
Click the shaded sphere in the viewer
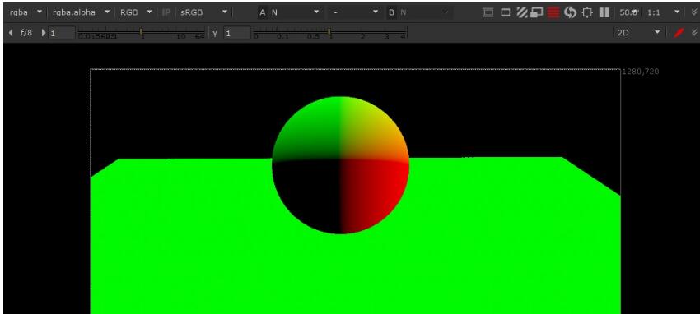click(341, 164)
